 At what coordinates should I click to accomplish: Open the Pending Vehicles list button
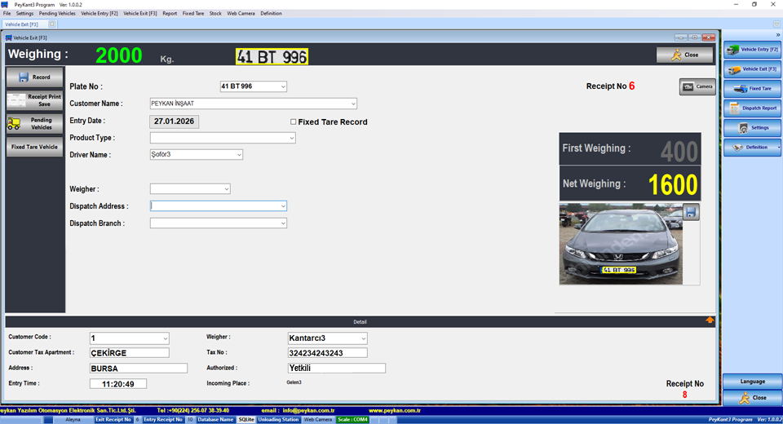click(x=34, y=123)
